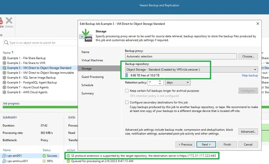Select the vps-amlinux001 row name
Image resolution: width=269 pixels, height=164 pixels.
click(18, 161)
